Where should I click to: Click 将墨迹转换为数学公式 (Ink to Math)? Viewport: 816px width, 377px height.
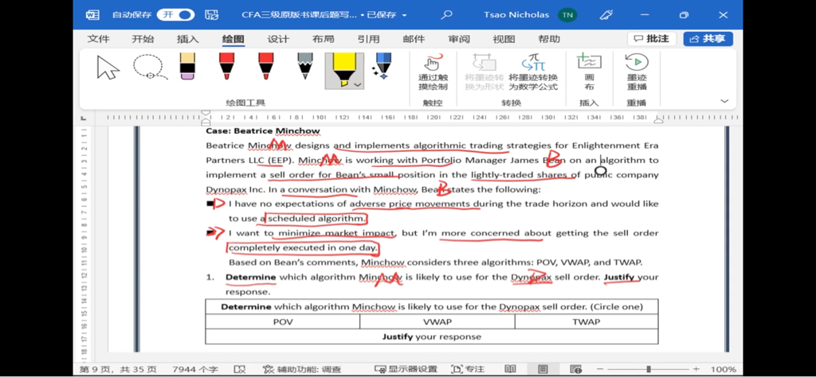tap(533, 72)
